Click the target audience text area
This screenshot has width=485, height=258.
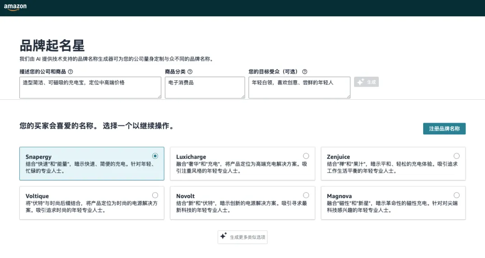click(299, 87)
